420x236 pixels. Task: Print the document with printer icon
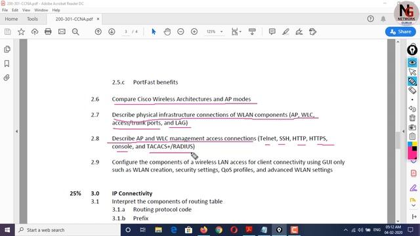pos(48,32)
